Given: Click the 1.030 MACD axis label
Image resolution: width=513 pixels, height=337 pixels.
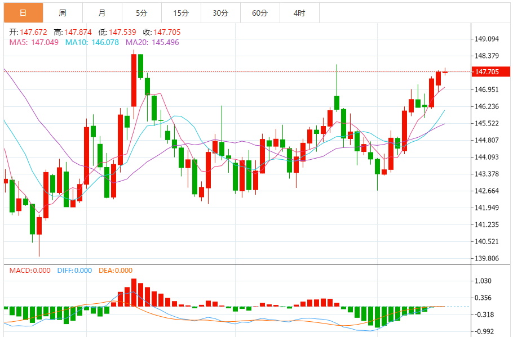Looking at the screenshot, I should pyautogui.click(x=483, y=281).
